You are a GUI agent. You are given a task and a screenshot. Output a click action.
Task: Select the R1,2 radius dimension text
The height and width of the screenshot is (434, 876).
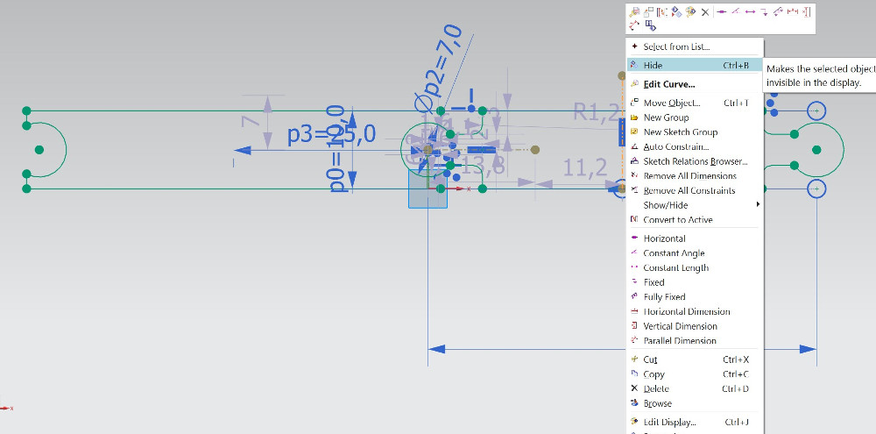coord(597,112)
